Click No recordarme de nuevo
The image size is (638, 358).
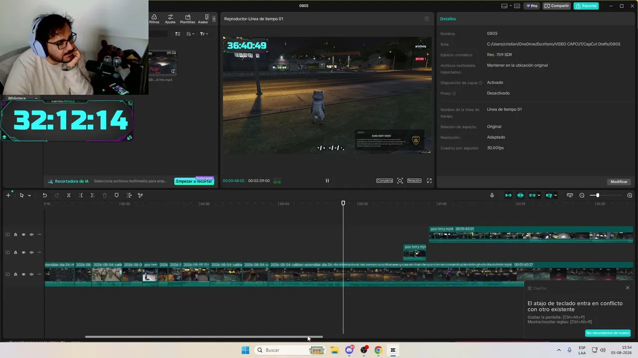(x=608, y=333)
